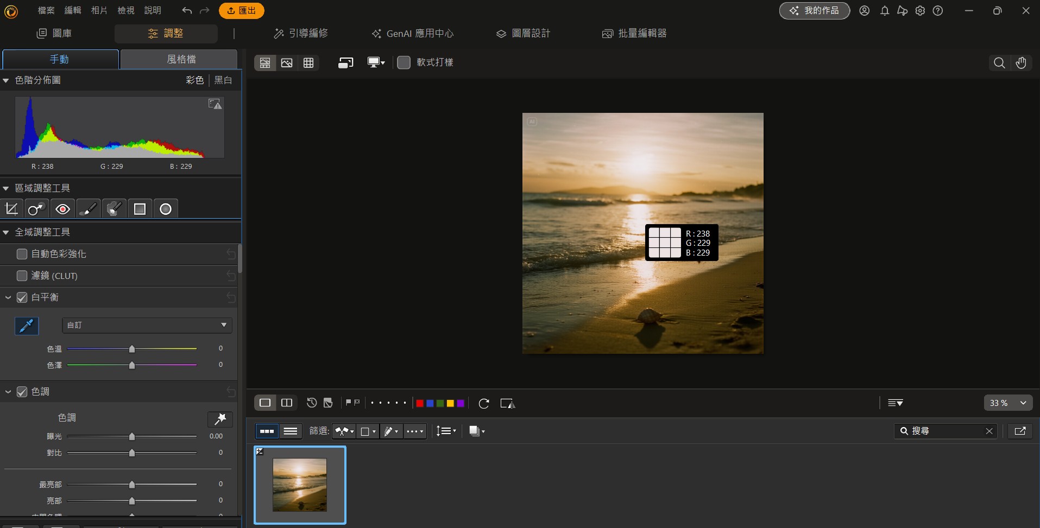Toggle the 軟式打樣 checkbox
1040x528 pixels.
404,62
